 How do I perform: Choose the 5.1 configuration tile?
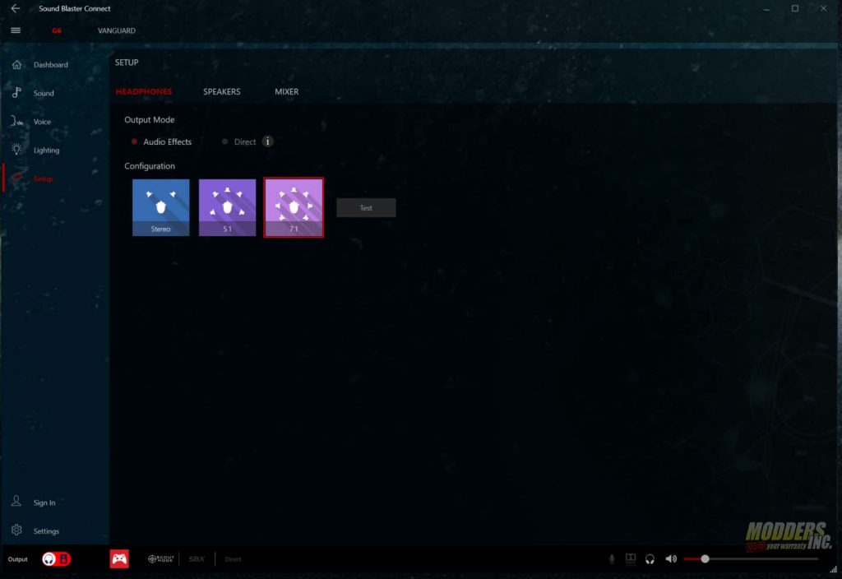coord(227,207)
